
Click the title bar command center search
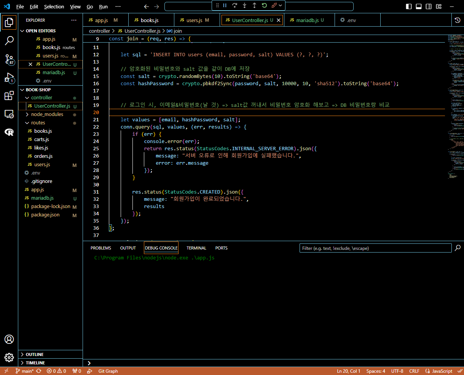[x=259, y=6]
